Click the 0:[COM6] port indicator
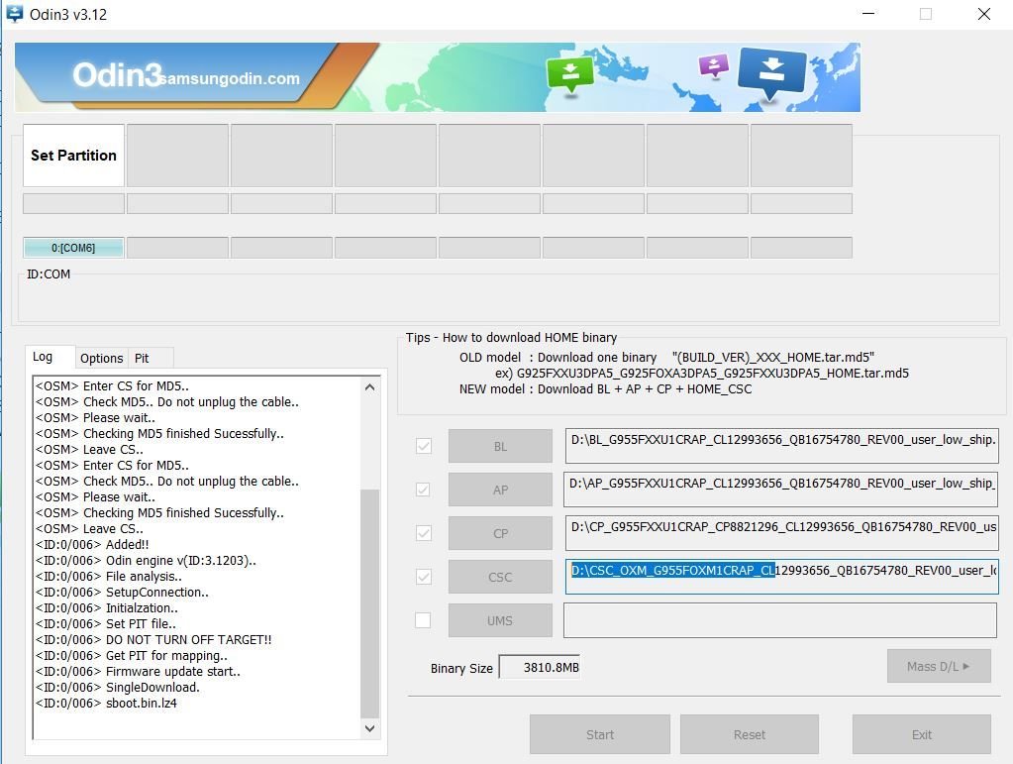Screen dimensions: 1013x764 tap(73, 248)
